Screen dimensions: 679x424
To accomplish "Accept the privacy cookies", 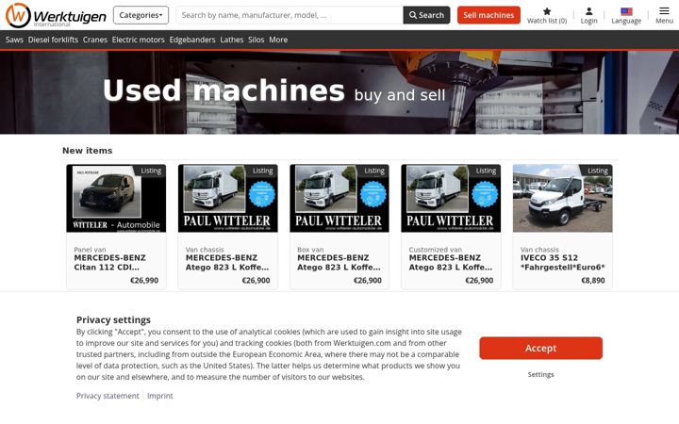I will coord(541,349).
